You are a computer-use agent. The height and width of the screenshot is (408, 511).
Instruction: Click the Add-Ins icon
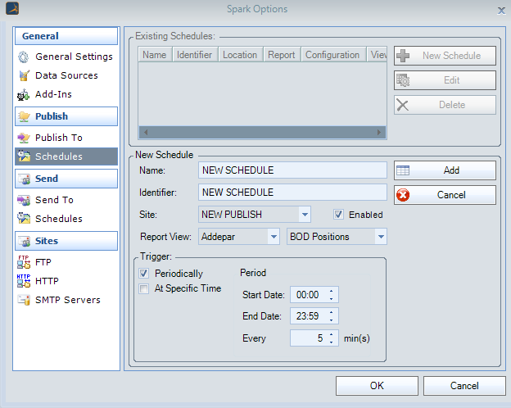23,95
